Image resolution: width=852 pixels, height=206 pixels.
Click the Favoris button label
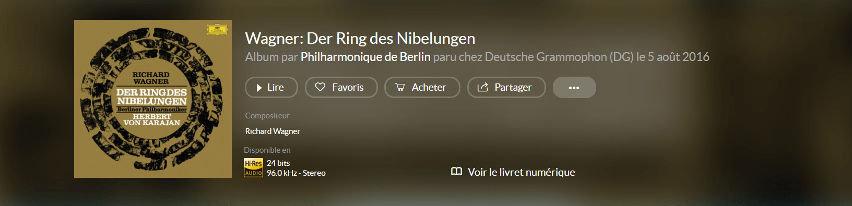tap(348, 88)
